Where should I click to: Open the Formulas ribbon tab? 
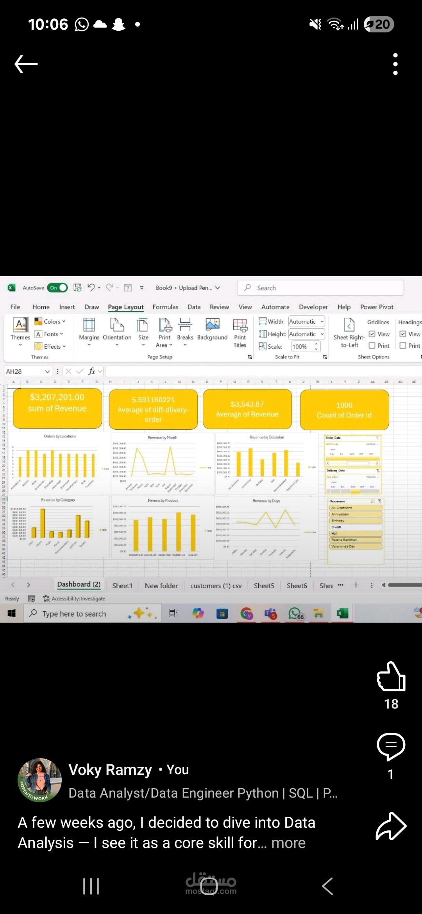165,307
